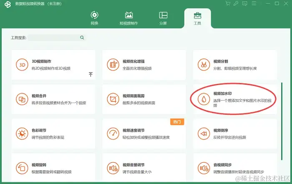Select the 工具 tab
Image resolution: width=292 pixels, height=184 pixels.
tap(197, 18)
